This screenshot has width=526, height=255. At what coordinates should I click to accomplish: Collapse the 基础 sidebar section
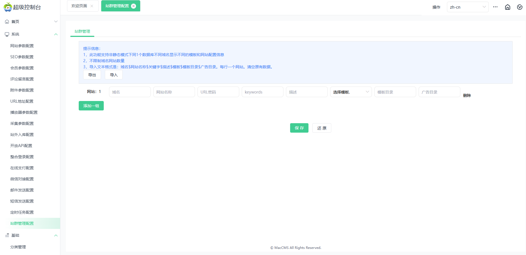tap(56, 235)
